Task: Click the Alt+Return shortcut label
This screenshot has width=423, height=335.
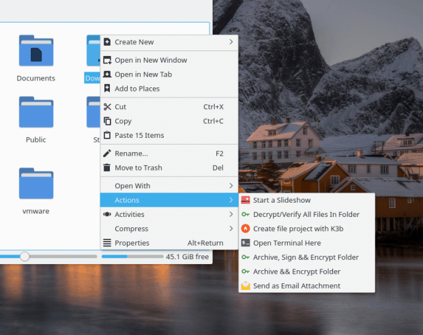Action: pos(205,243)
